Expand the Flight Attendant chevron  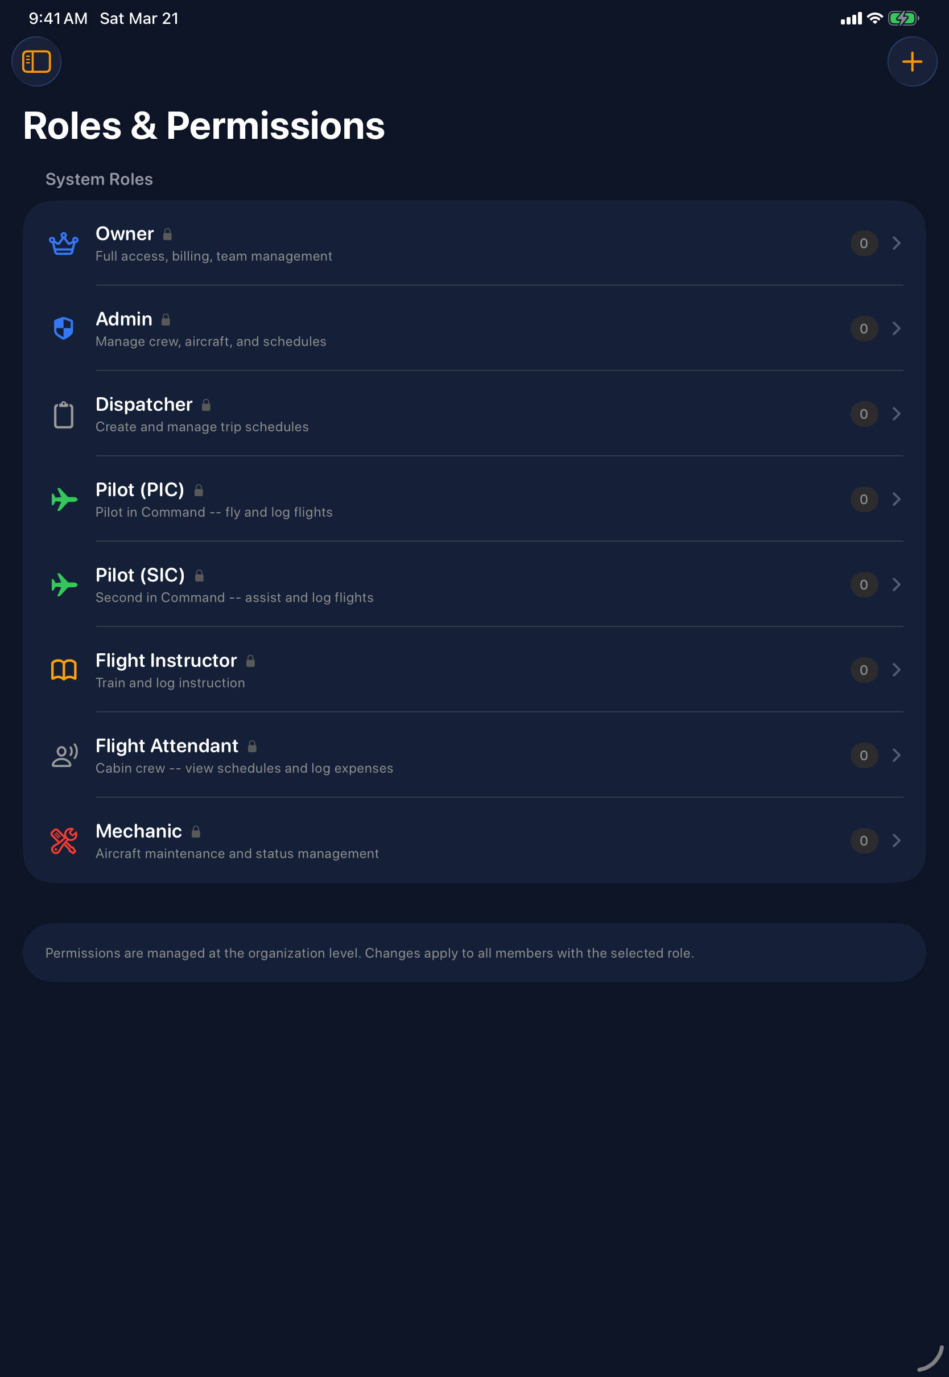tap(897, 755)
